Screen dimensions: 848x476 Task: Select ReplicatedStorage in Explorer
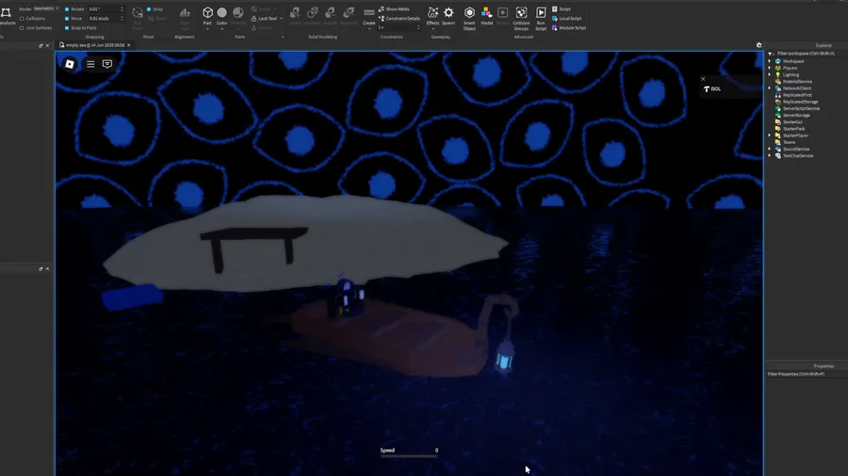click(800, 102)
